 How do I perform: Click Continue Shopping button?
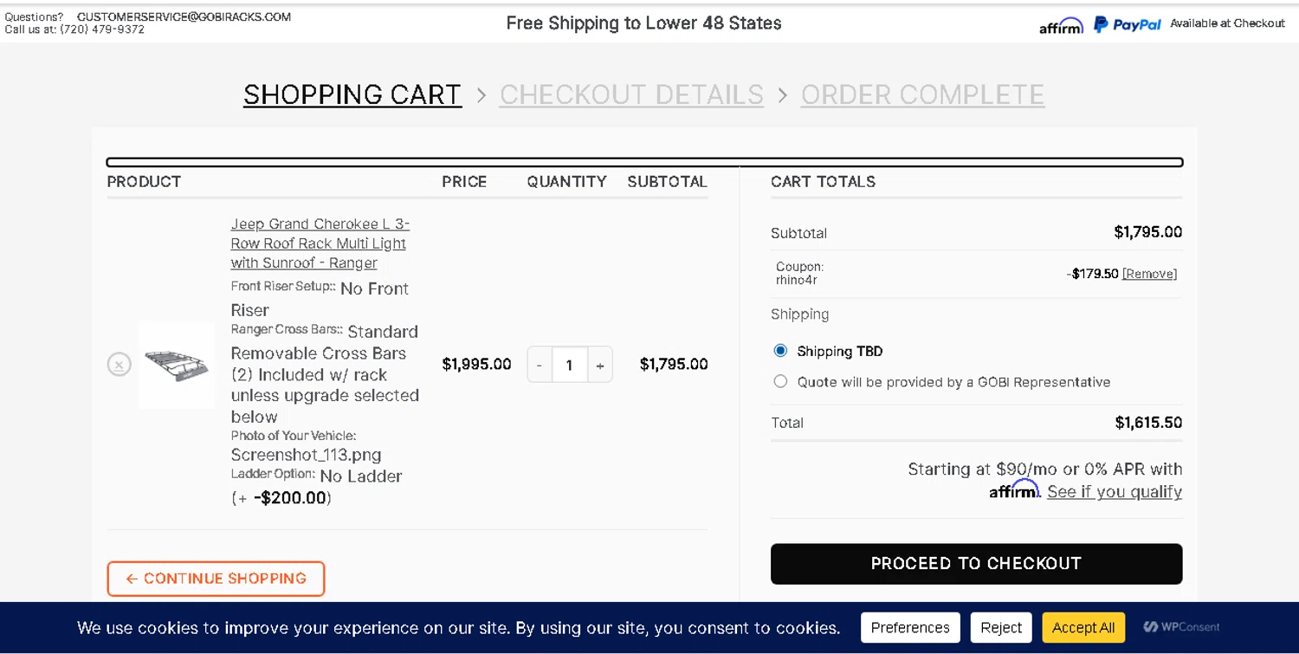[216, 579]
